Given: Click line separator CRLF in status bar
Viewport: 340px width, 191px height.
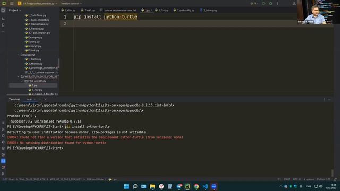Looking at the screenshot, I should pyautogui.click(x=287, y=179).
